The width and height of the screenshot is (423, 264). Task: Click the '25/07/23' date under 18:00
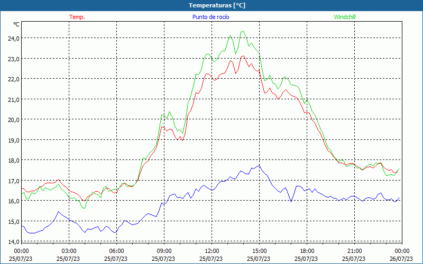[306, 259]
